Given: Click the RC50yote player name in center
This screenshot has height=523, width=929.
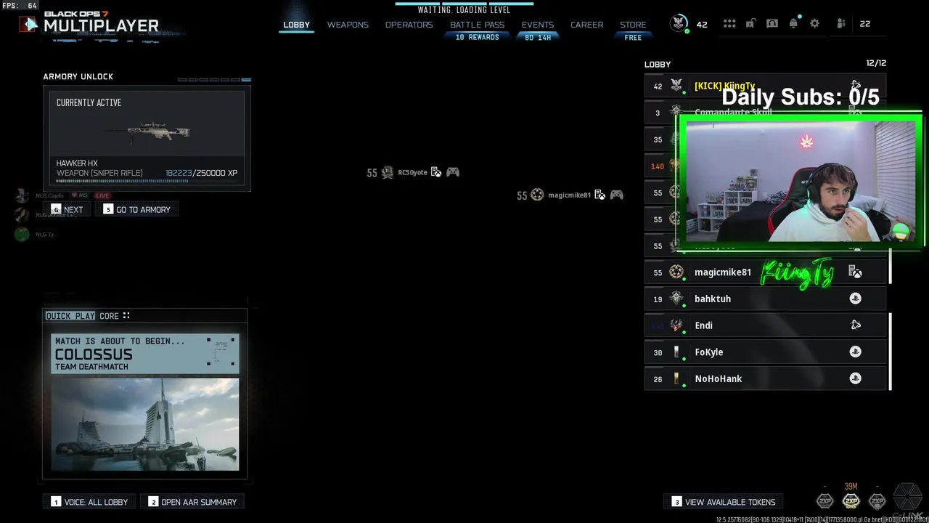Looking at the screenshot, I should click(x=412, y=173).
